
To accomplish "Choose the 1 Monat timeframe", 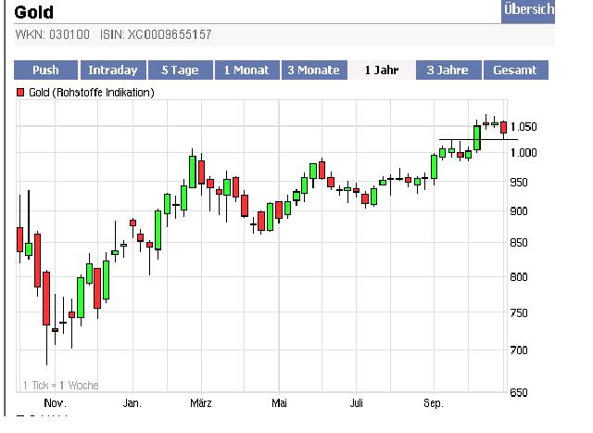I will pyautogui.click(x=247, y=70).
